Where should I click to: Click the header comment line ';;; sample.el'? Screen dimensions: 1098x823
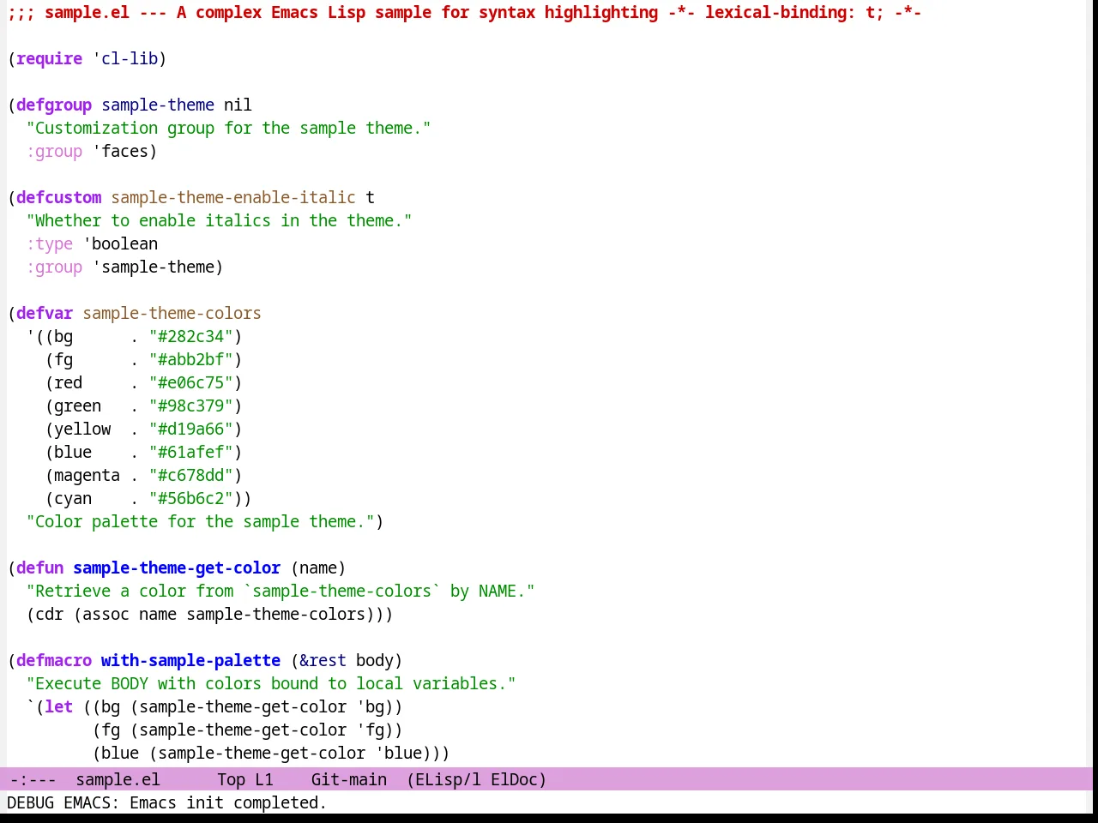pos(464,12)
